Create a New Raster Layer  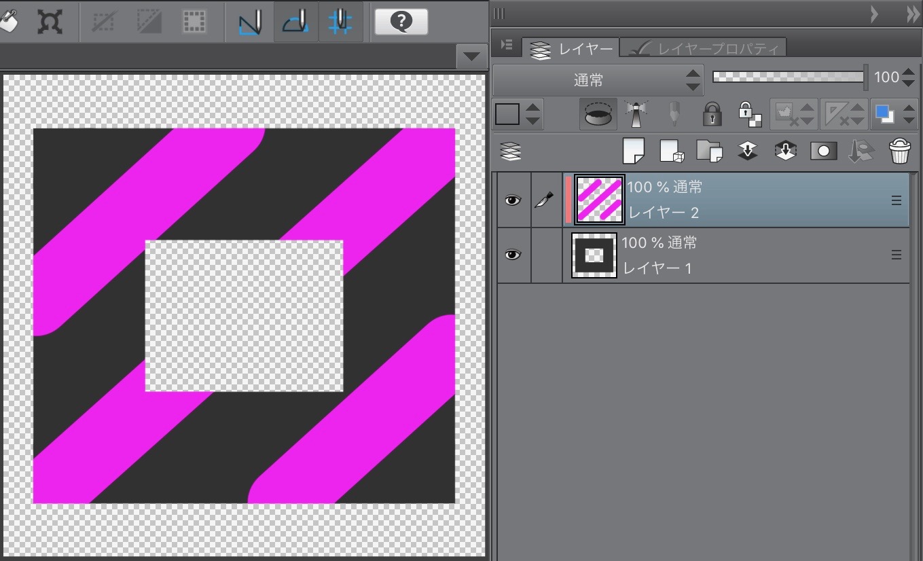point(633,151)
